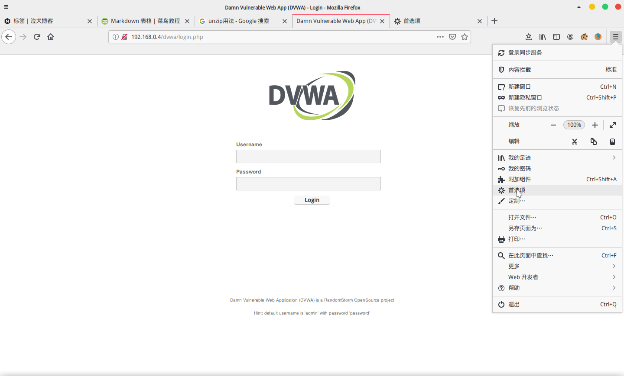Reset zoom using the 100% button
Image resolution: width=624 pixels, height=376 pixels.
574,125
